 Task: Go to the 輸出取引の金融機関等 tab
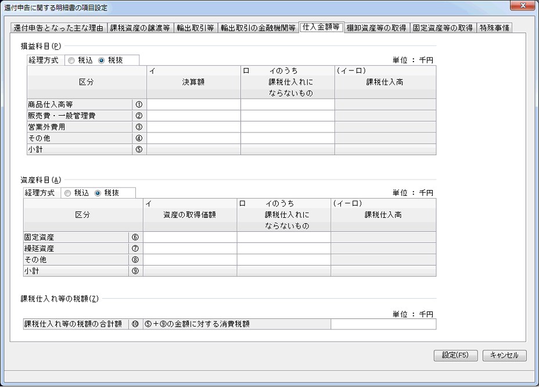tap(258, 28)
